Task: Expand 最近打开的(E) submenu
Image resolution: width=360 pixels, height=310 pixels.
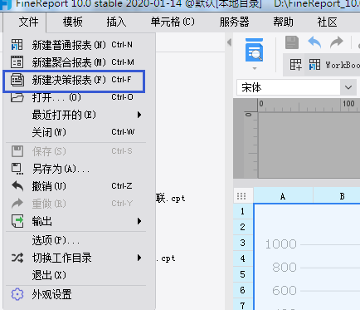Action: pos(75,115)
